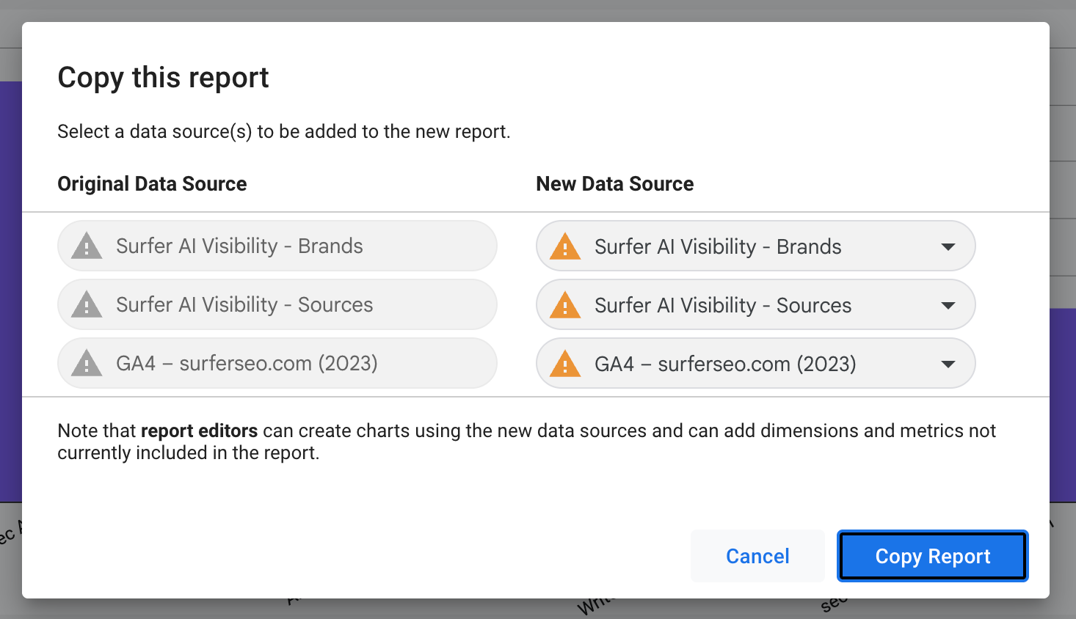Click gray warning icon beside original Brands source
Viewport: 1076px width, 619px height.
point(87,246)
